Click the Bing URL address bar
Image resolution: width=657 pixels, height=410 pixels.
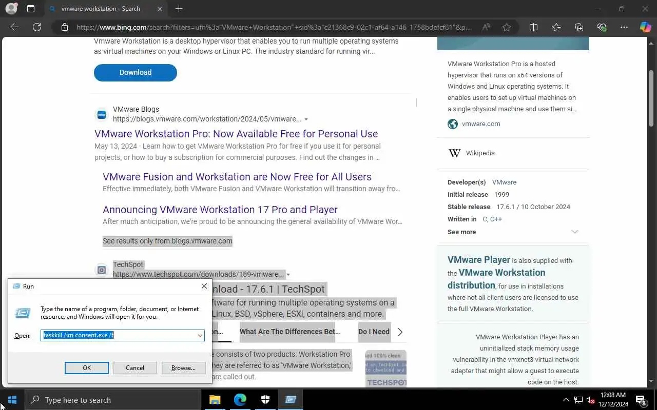[x=273, y=27]
